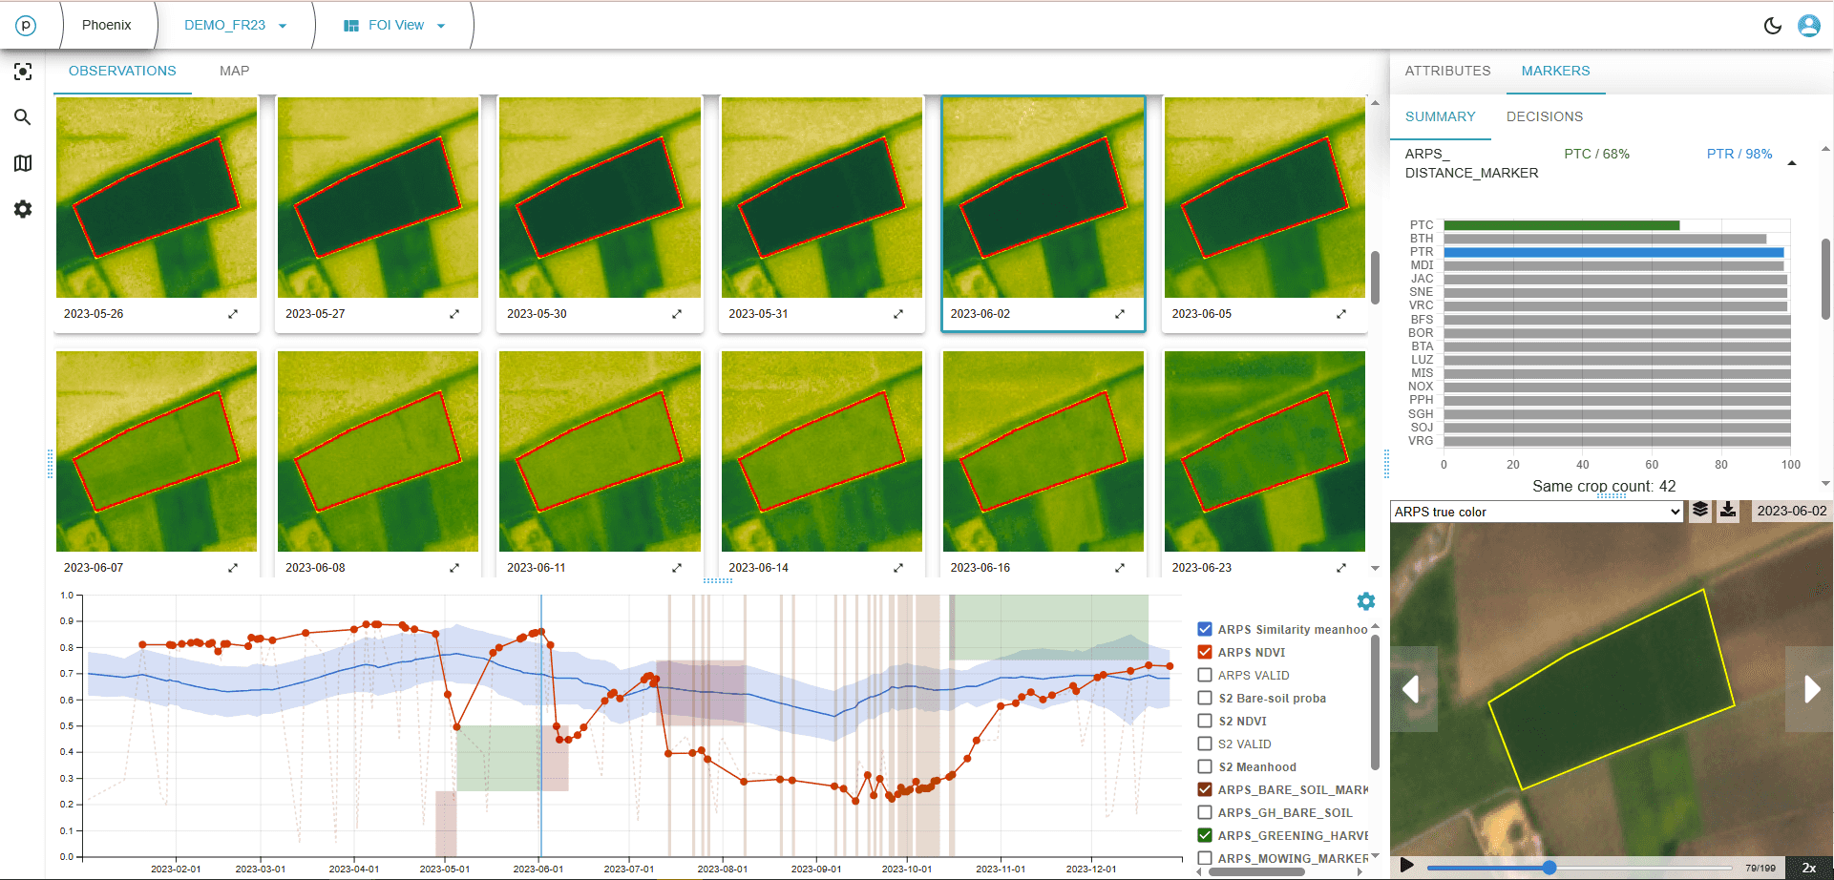Open chart settings gear above legend

[x=1365, y=601]
